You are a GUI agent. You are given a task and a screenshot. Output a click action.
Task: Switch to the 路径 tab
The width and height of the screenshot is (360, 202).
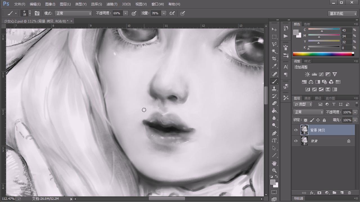point(318,98)
